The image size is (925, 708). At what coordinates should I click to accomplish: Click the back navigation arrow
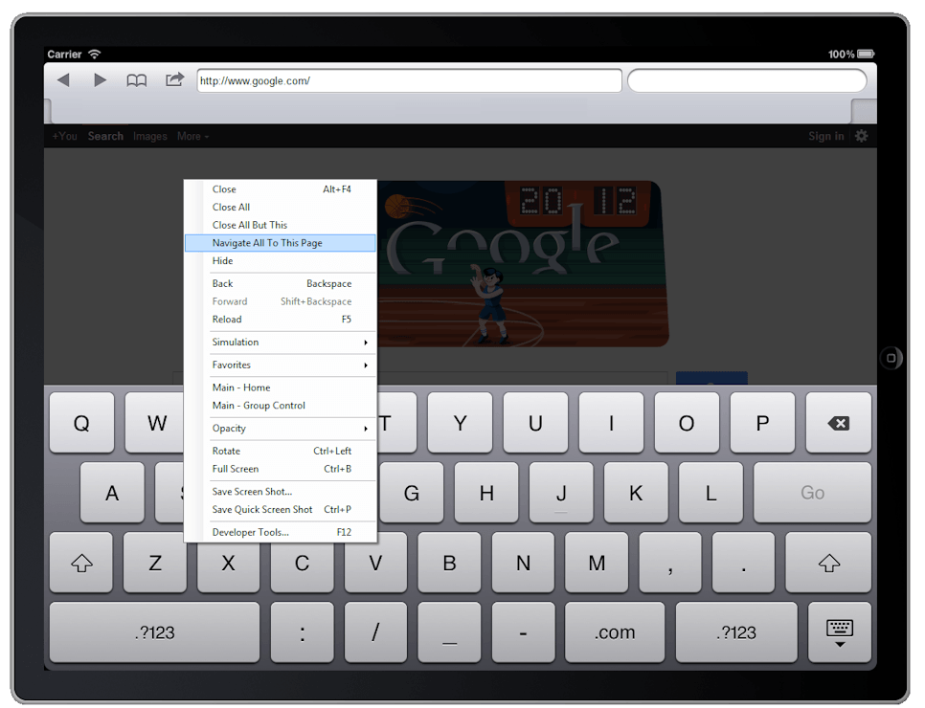point(63,80)
